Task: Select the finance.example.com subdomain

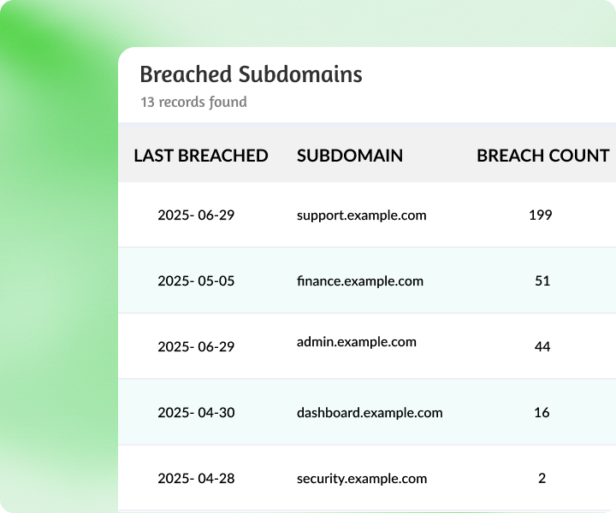Action: click(x=359, y=280)
